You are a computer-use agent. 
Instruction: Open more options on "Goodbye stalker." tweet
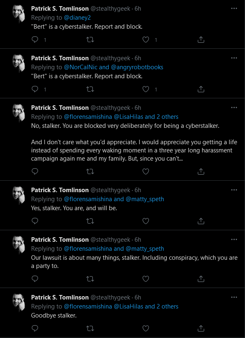pos(234,297)
